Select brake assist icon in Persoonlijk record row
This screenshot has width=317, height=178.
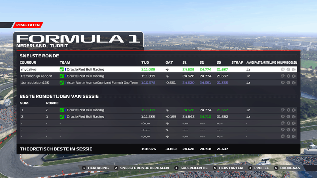click(x=294, y=76)
